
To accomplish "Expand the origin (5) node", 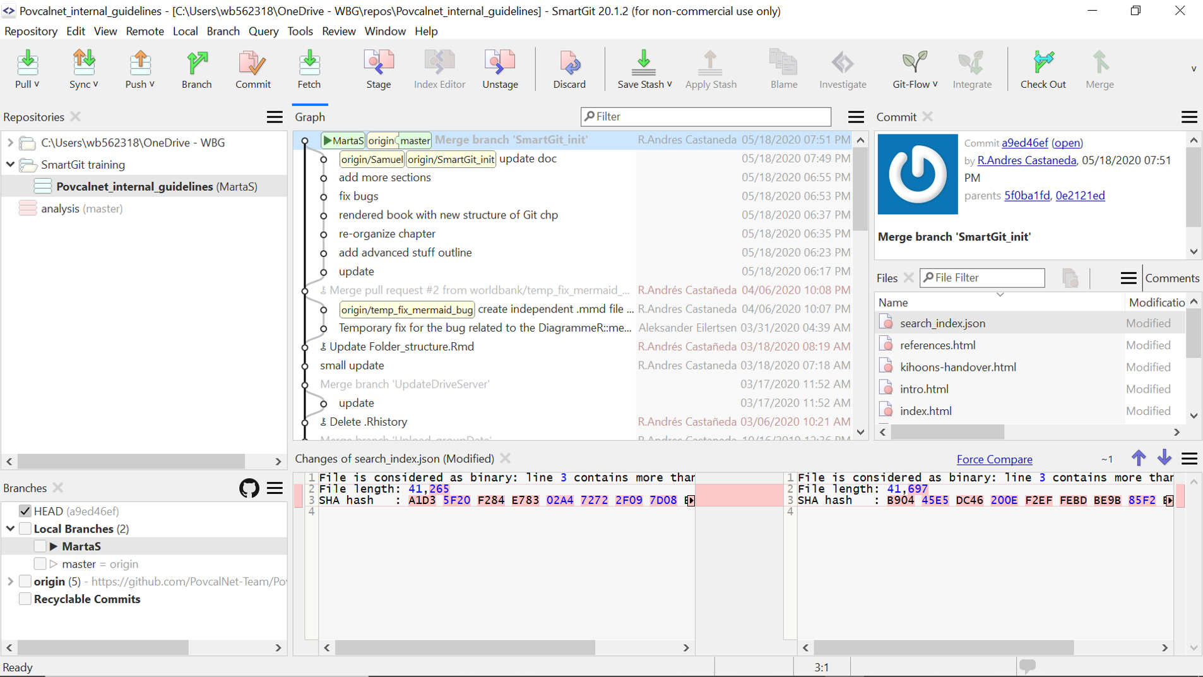I will (x=10, y=582).
